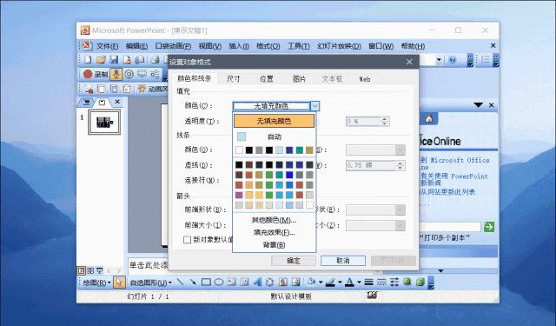Click the Save floppy disk icon
The width and height of the screenshot is (556, 326).
click(x=114, y=60)
